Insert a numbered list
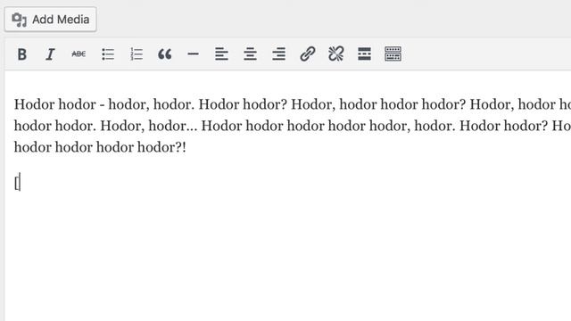This screenshot has width=571, height=321. pyautogui.click(x=137, y=54)
